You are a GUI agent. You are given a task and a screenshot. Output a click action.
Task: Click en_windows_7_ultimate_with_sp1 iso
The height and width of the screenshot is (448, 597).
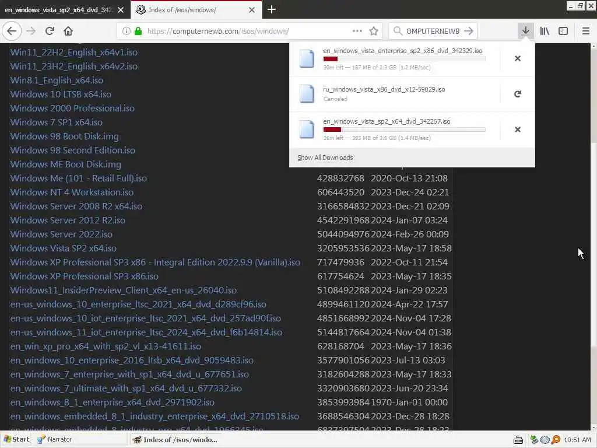tap(126, 388)
